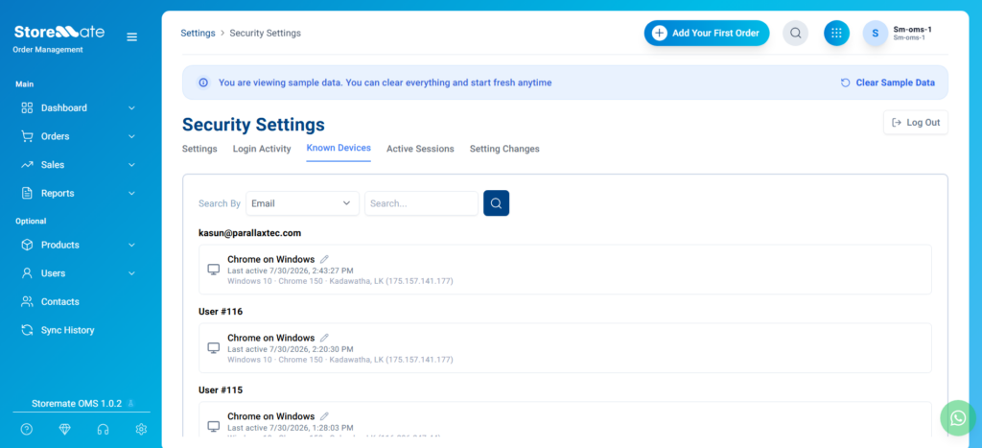Screen dimensions: 982x448
Task: Click the User #115 heading
Action: pyautogui.click(x=221, y=389)
